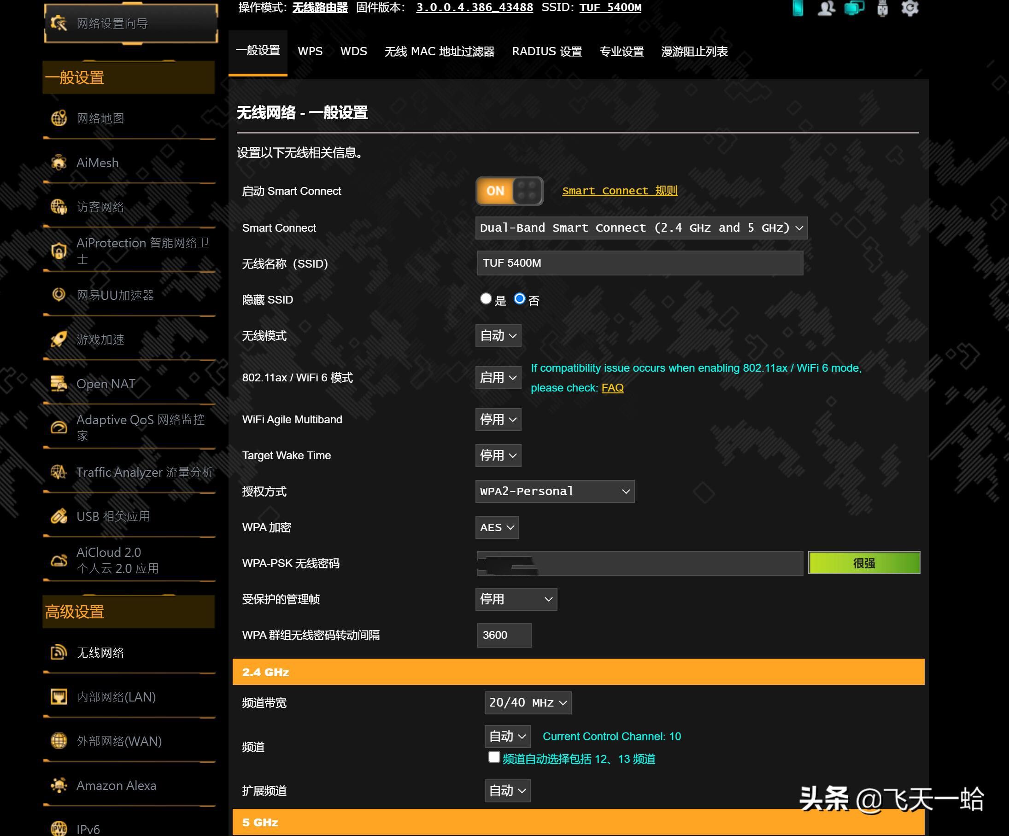The image size is (1009, 836).
Task: Open the Smart Connect band dropdown
Action: tap(641, 228)
